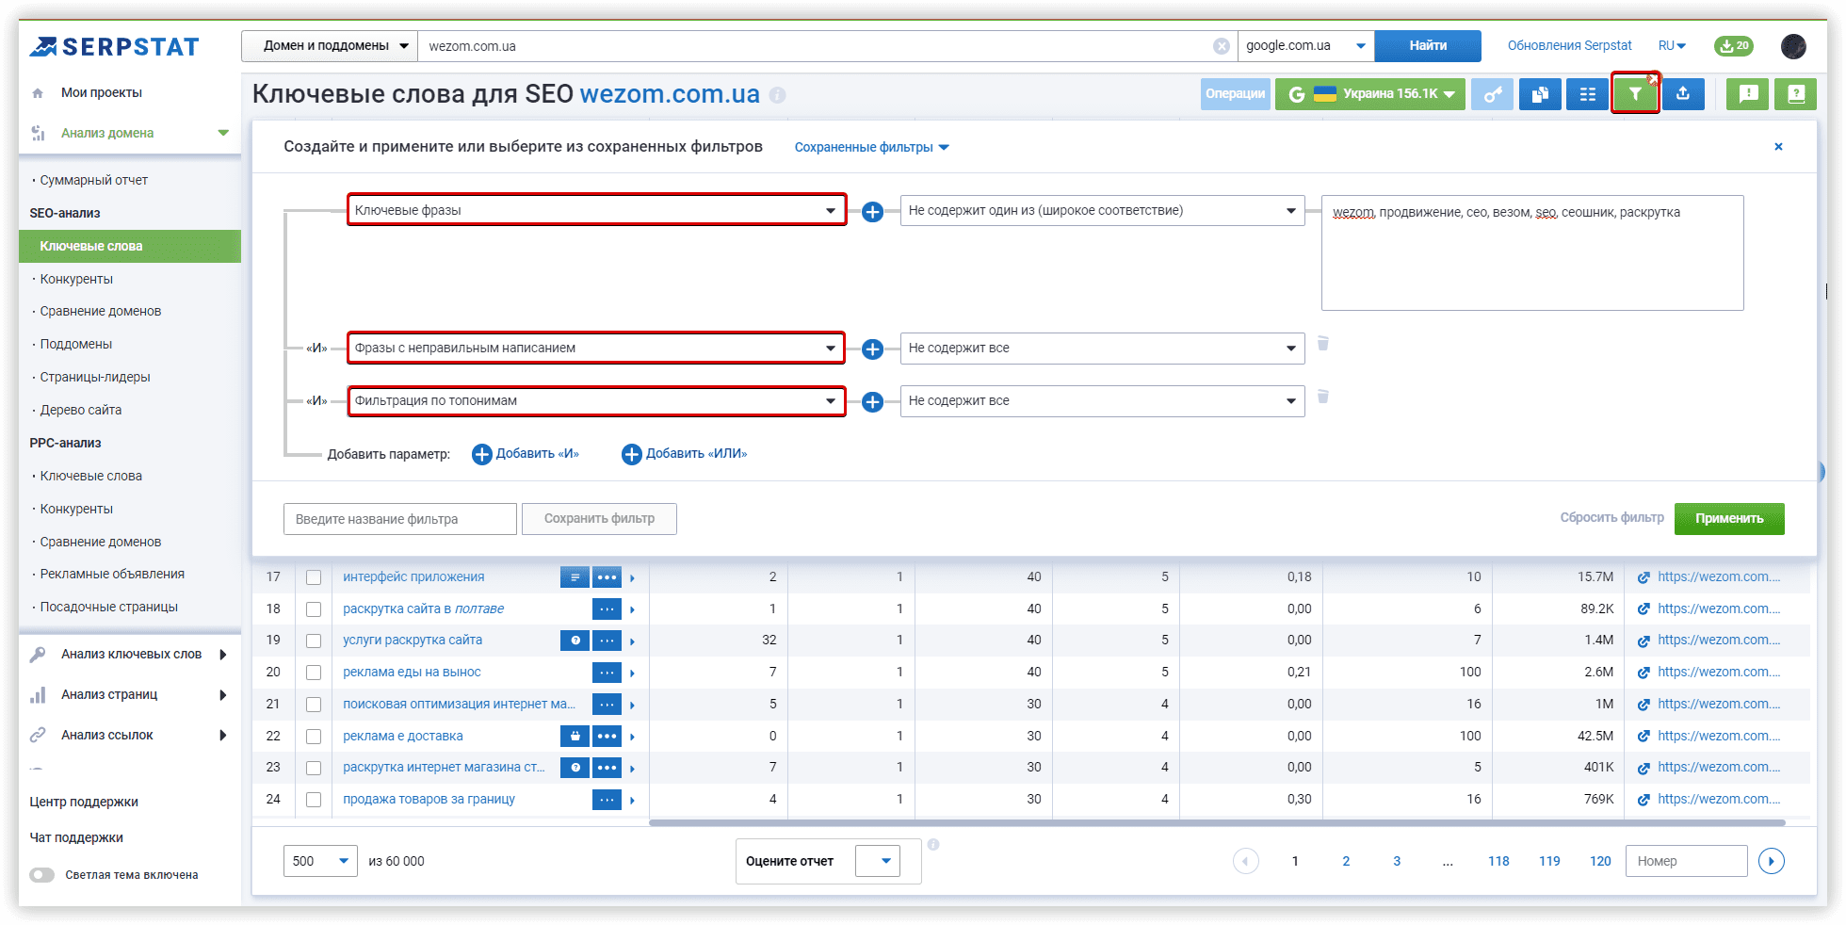The image size is (1846, 925).
Task: Tick checkbox for продажа товаров за границу
Action: coord(314,800)
